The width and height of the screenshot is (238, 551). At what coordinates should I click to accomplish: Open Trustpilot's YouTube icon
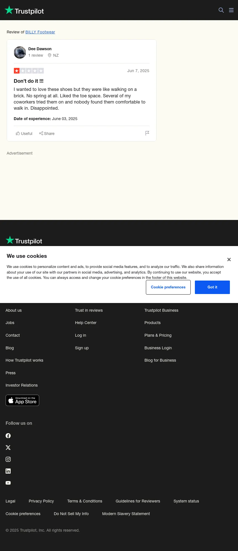[x=8, y=483]
